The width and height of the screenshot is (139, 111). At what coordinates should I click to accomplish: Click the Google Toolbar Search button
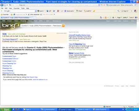click(40, 11)
